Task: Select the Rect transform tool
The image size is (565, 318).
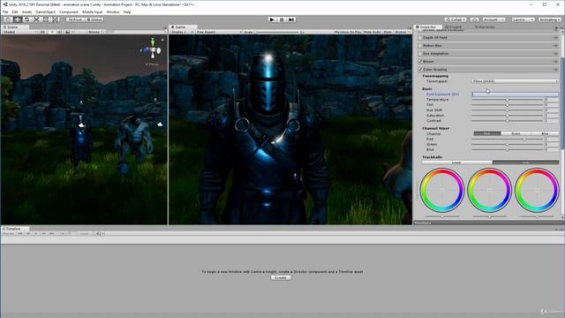Action: (45, 19)
